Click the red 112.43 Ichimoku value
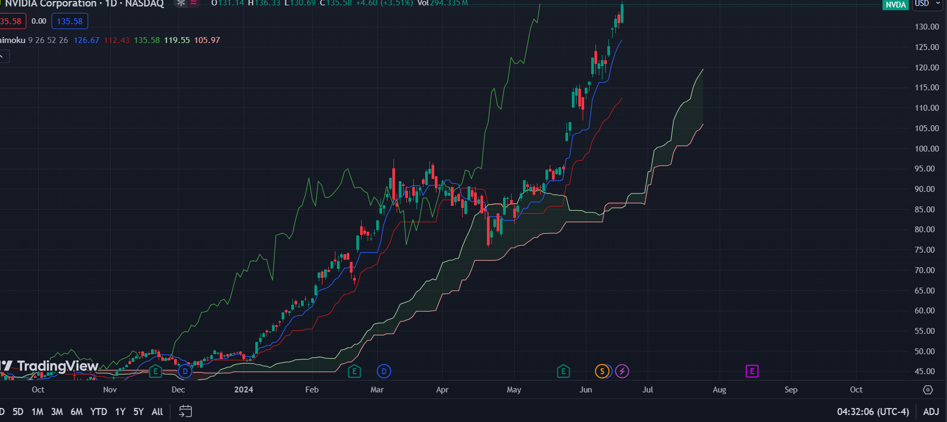The height and width of the screenshot is (422, 947). click(x=117, y=40)
